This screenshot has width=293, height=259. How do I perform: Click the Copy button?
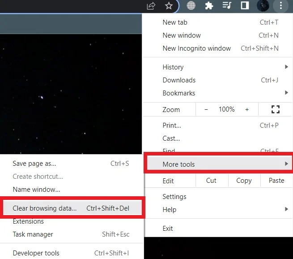(244, 181)
